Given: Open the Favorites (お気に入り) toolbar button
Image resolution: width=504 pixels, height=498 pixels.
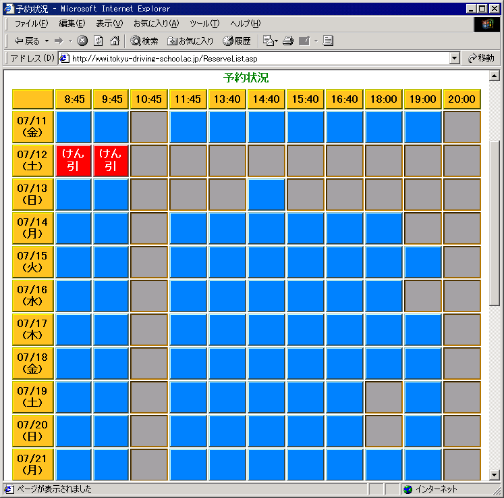Looking at the screenshot, I should (x=190, y=41).
